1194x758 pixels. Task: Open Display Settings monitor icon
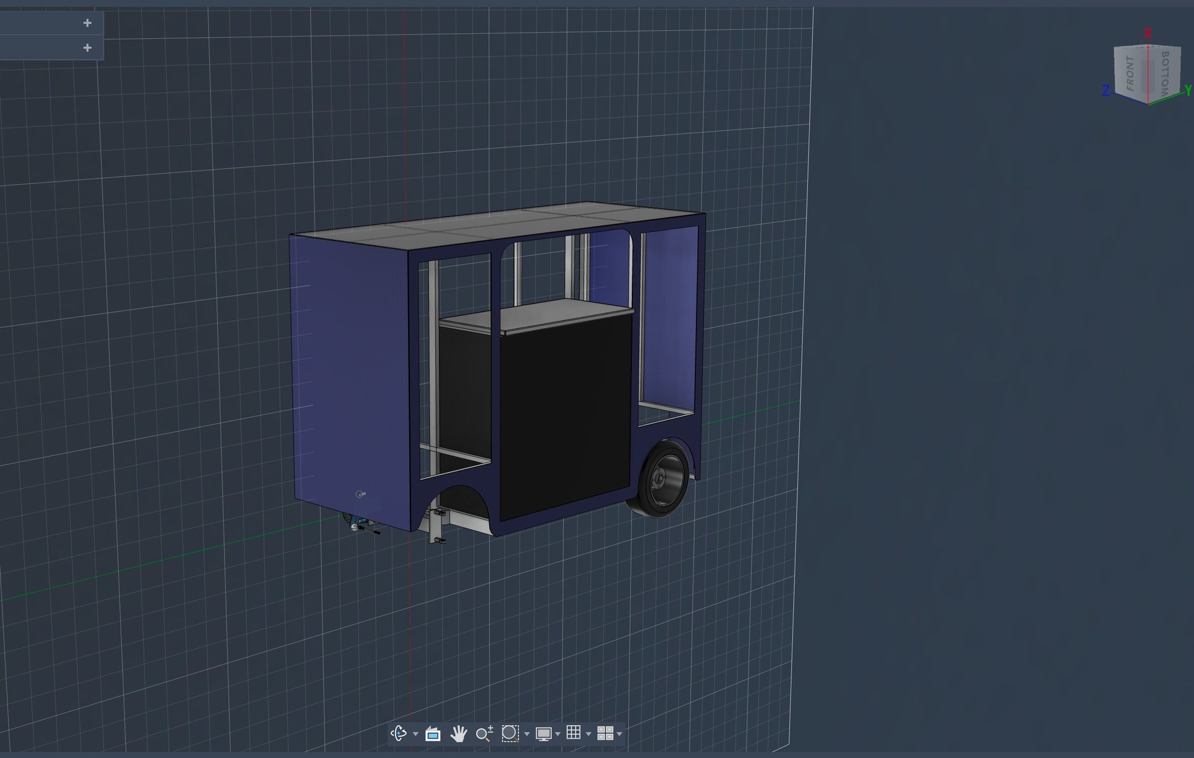coord(544,734)
